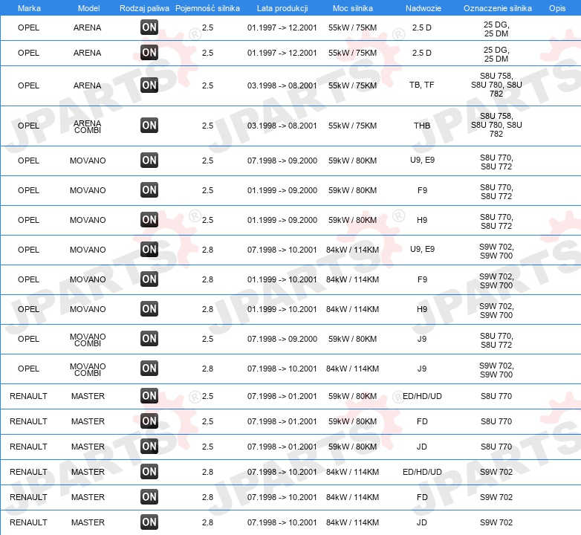Click ON icon for MOVANO 2.8 F9 row
Image resolution: width=581 pixels, height=535 pixels.
coord(149,279)
